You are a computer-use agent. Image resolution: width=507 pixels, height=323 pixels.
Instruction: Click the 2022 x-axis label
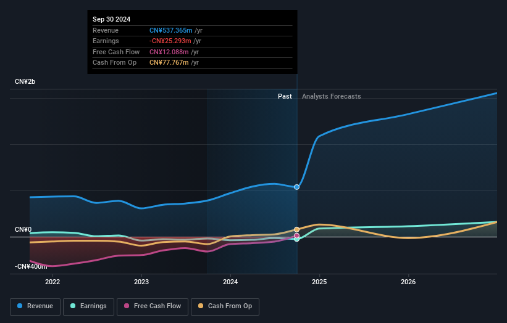click(x=52, y=282)
